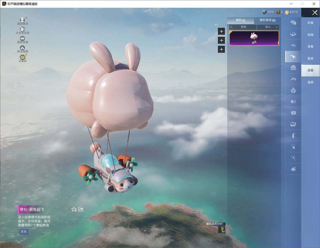Open the 时装 menu tab
The width and height of the screenshot is (320, 248).
tap(311, 23)
